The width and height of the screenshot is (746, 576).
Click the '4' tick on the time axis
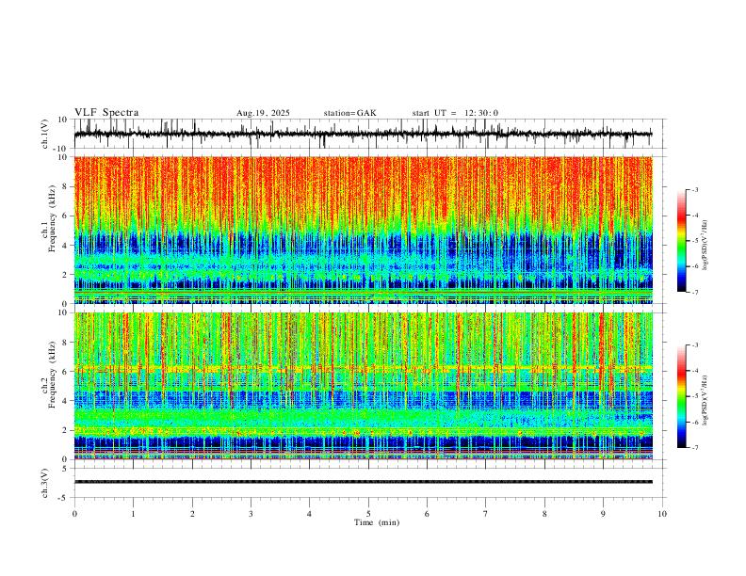tap(310, 514)
